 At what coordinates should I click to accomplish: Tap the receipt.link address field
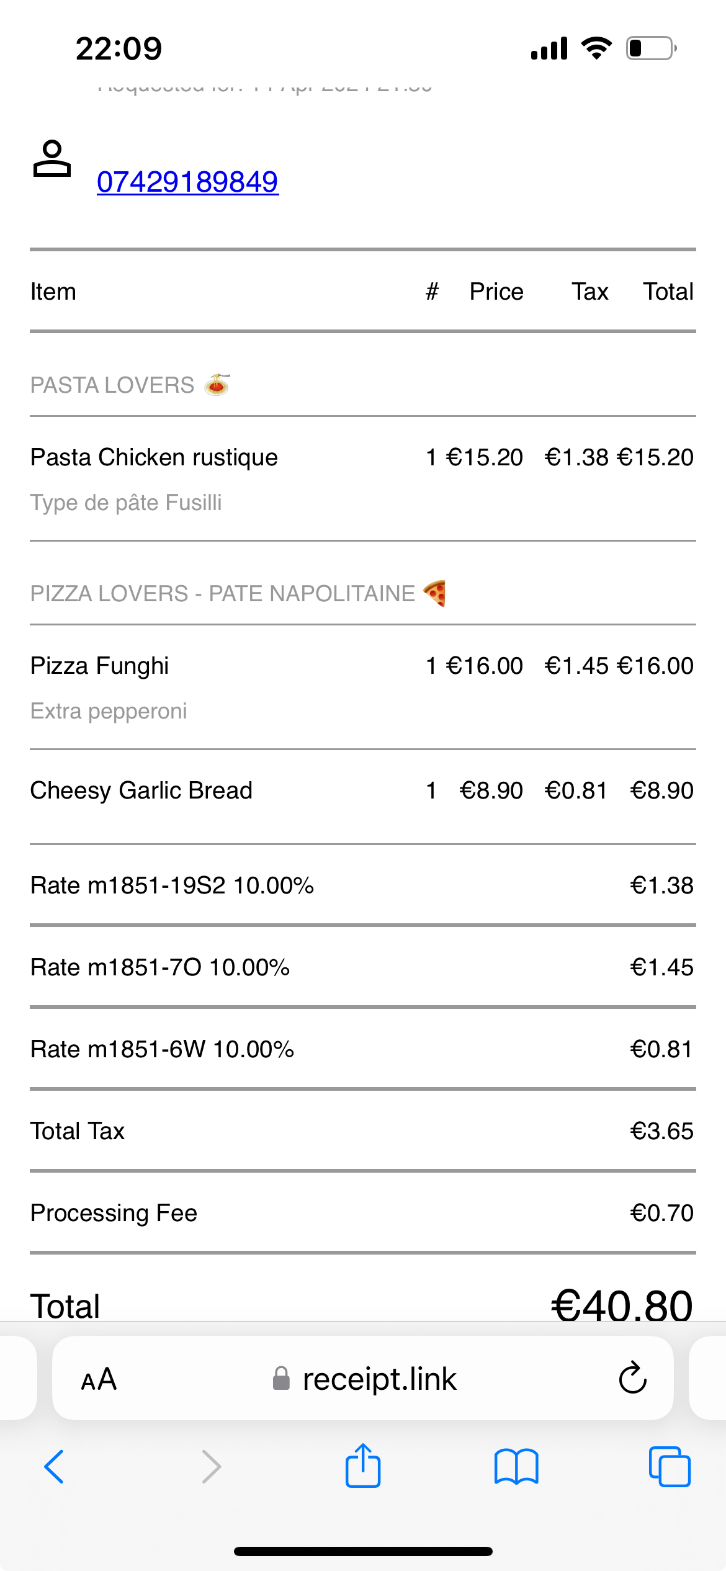[x=363, y=1378]
